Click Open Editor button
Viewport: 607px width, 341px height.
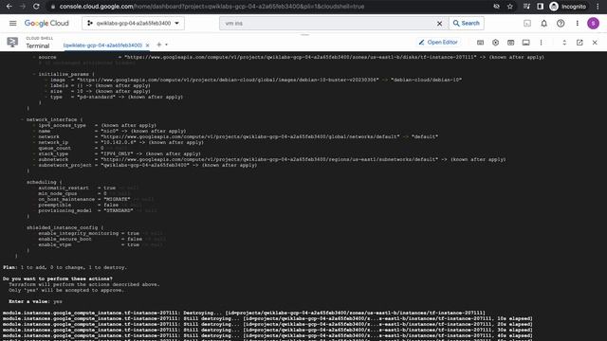(438, 42)
